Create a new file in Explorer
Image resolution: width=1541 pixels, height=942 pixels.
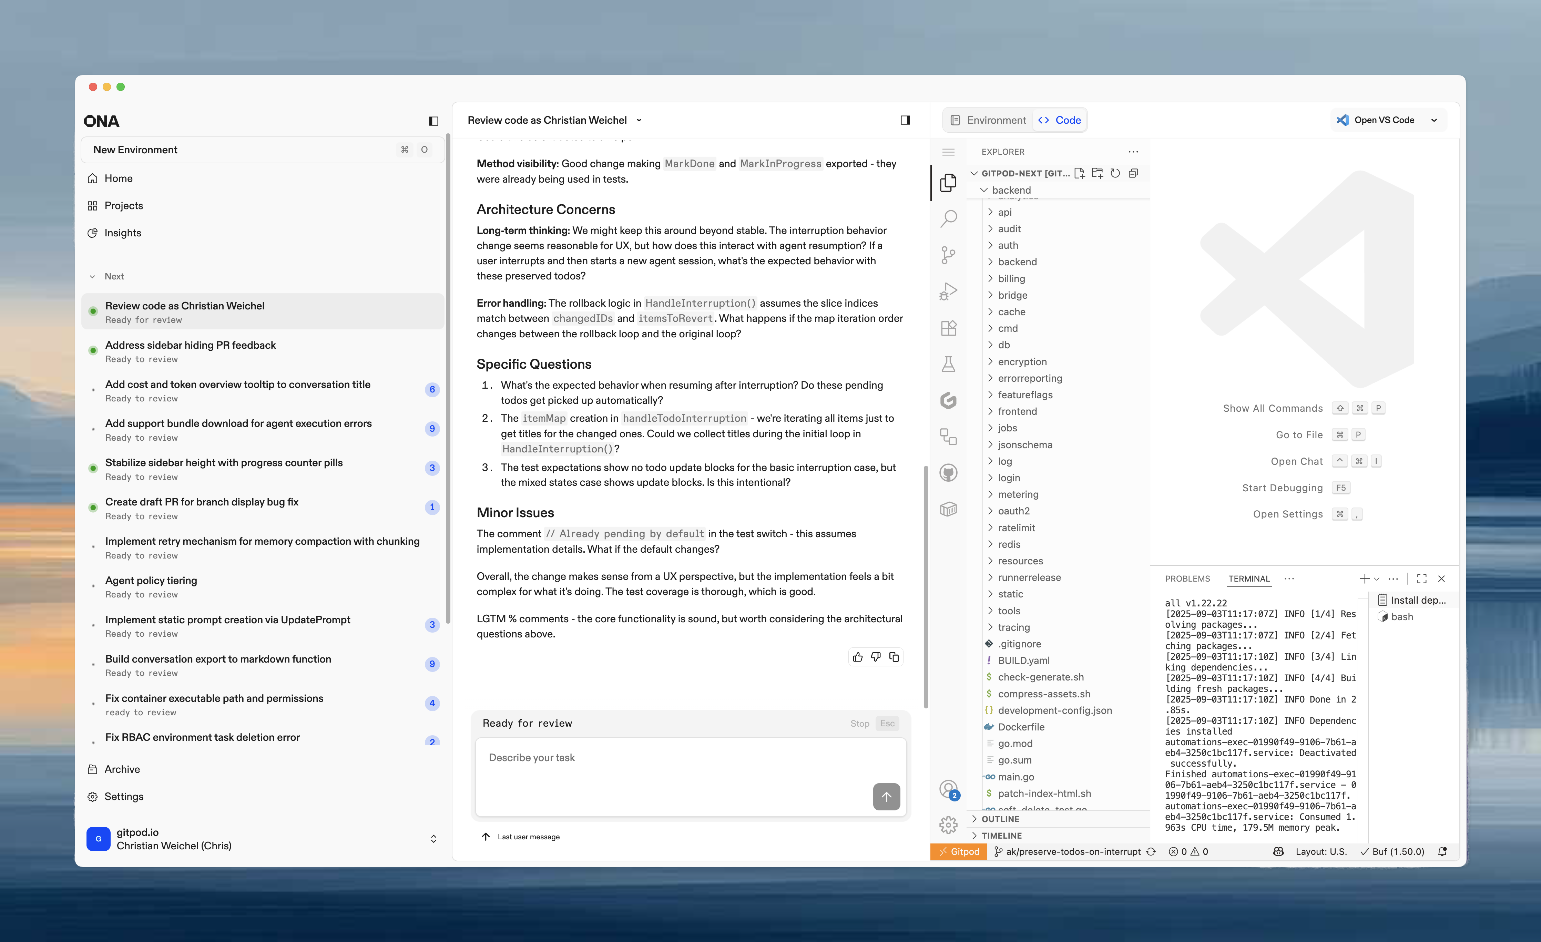[x=1080, y=173]
